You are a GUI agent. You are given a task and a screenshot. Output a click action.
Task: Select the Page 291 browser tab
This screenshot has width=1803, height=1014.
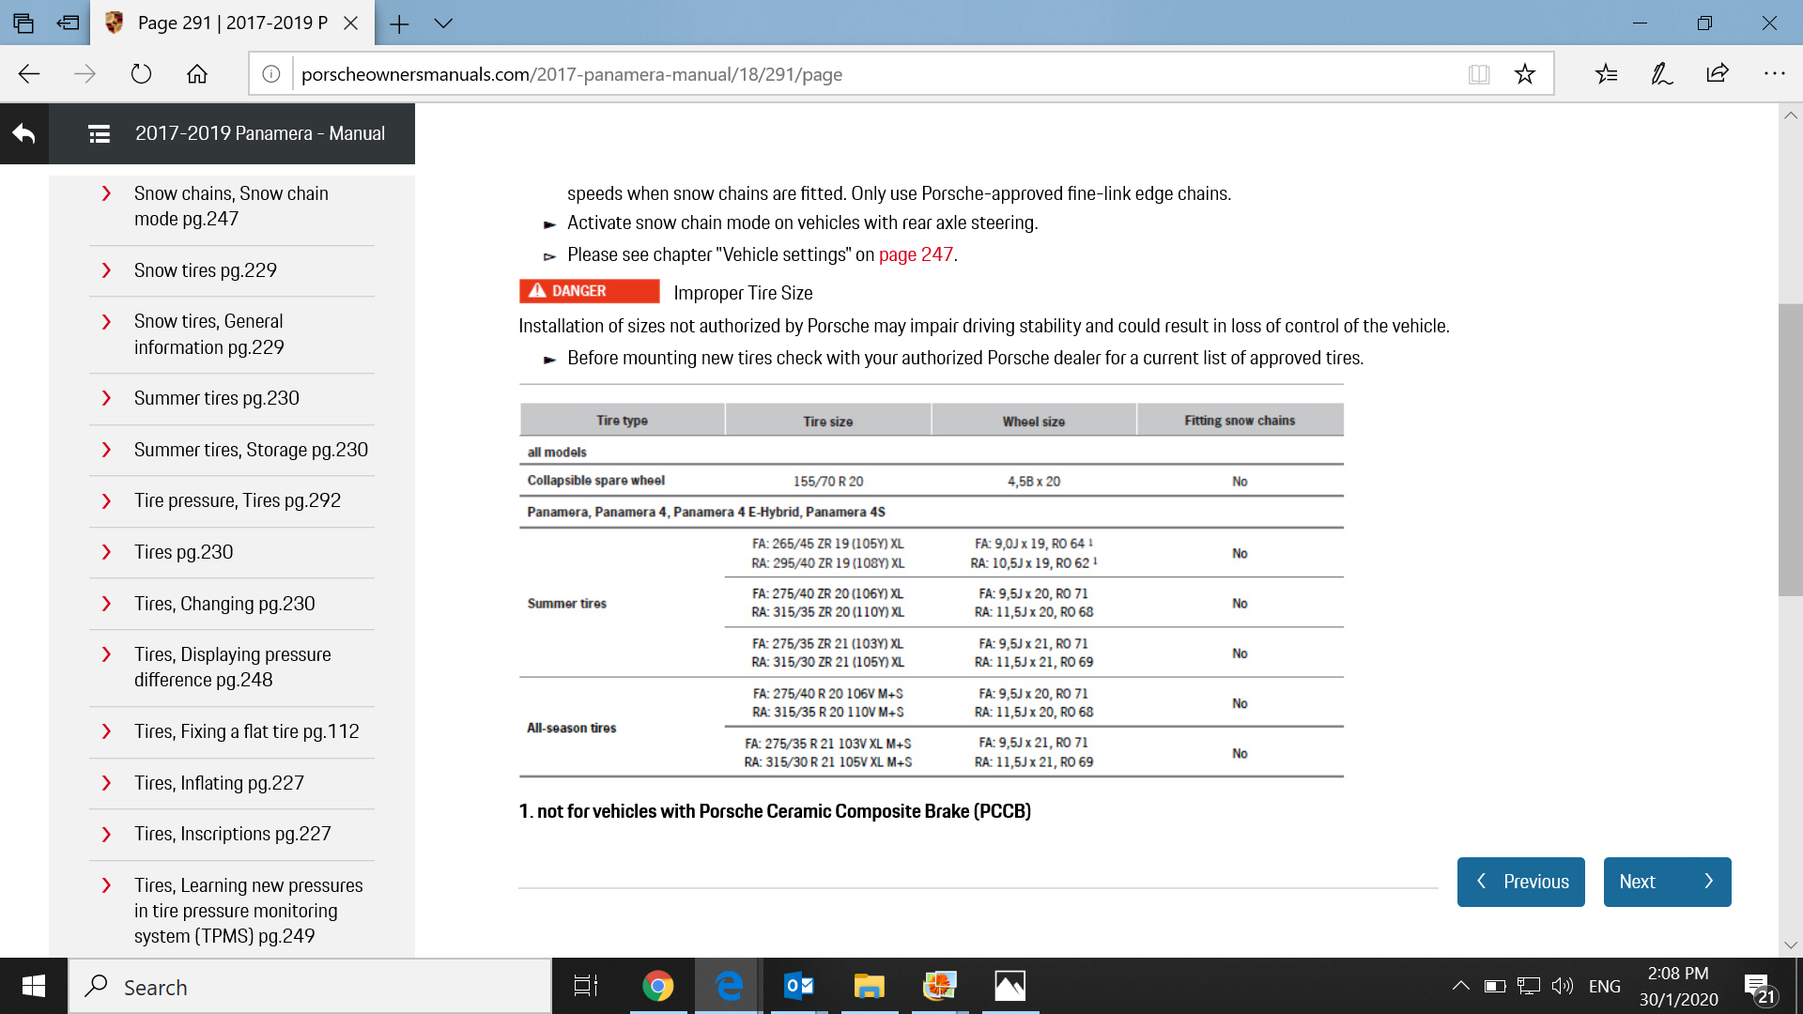pyautogui.click(x=230, y=23)
